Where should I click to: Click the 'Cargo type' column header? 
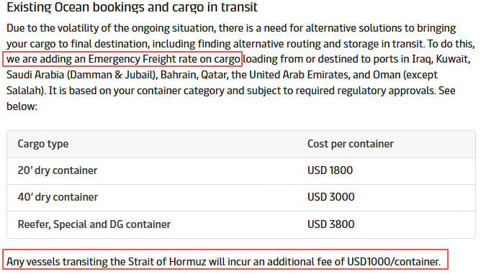43,144
